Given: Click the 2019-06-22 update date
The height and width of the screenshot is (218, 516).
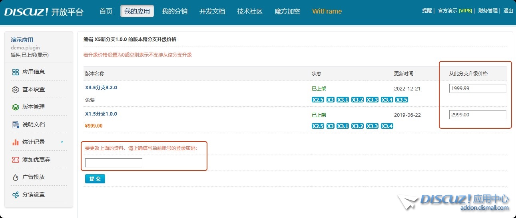Looking at the screenshot, I should pyautogui.click(x=407, y=115).
